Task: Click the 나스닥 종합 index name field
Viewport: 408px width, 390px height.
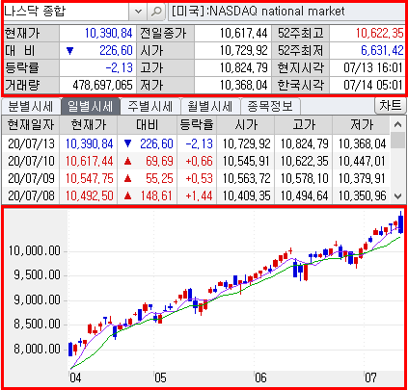Action: (x=67, y=12)
